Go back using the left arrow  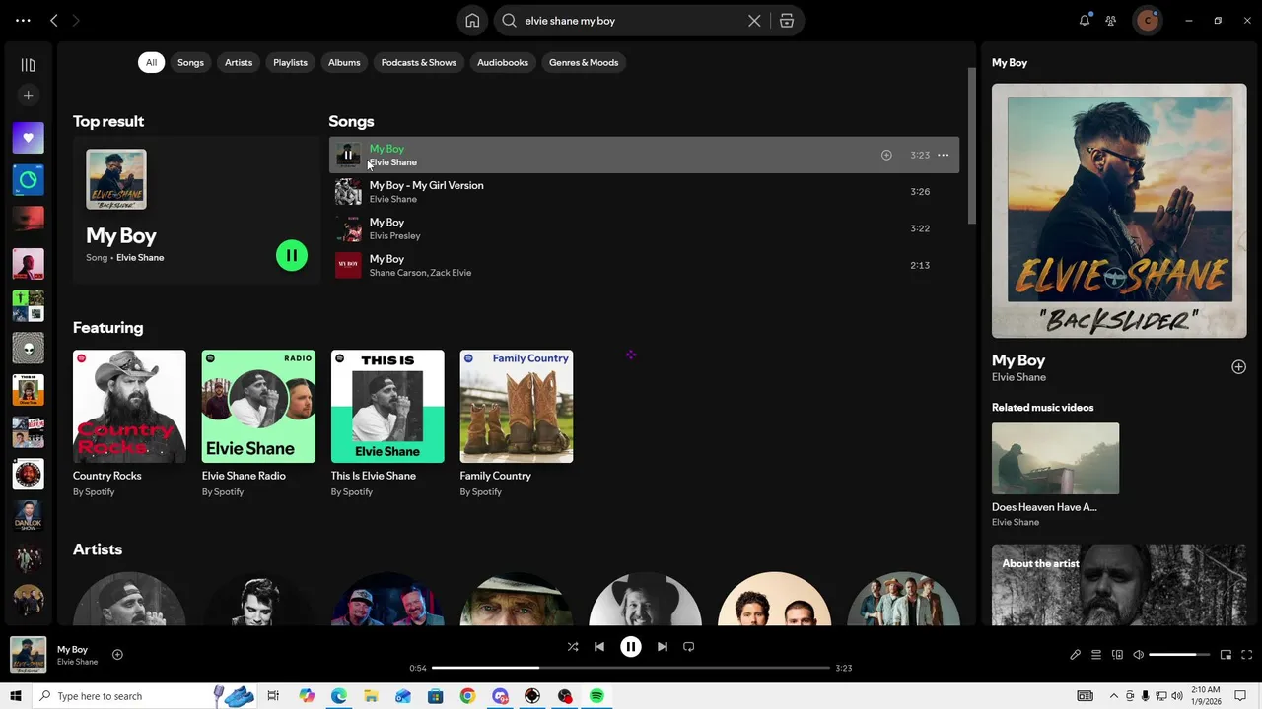click(54, 20)
